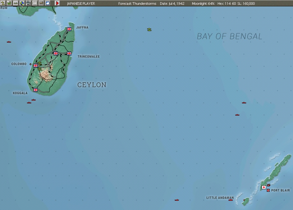The height and width of the screenshot is (210, 293).
Task: Click the BAY OF BENGAL label
Action: tap(229, 36)
